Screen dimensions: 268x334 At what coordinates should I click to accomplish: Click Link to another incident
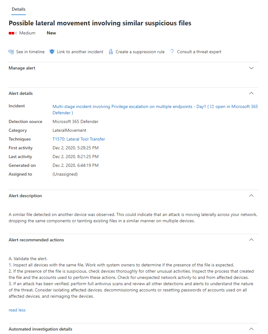(x=80, y=52)
